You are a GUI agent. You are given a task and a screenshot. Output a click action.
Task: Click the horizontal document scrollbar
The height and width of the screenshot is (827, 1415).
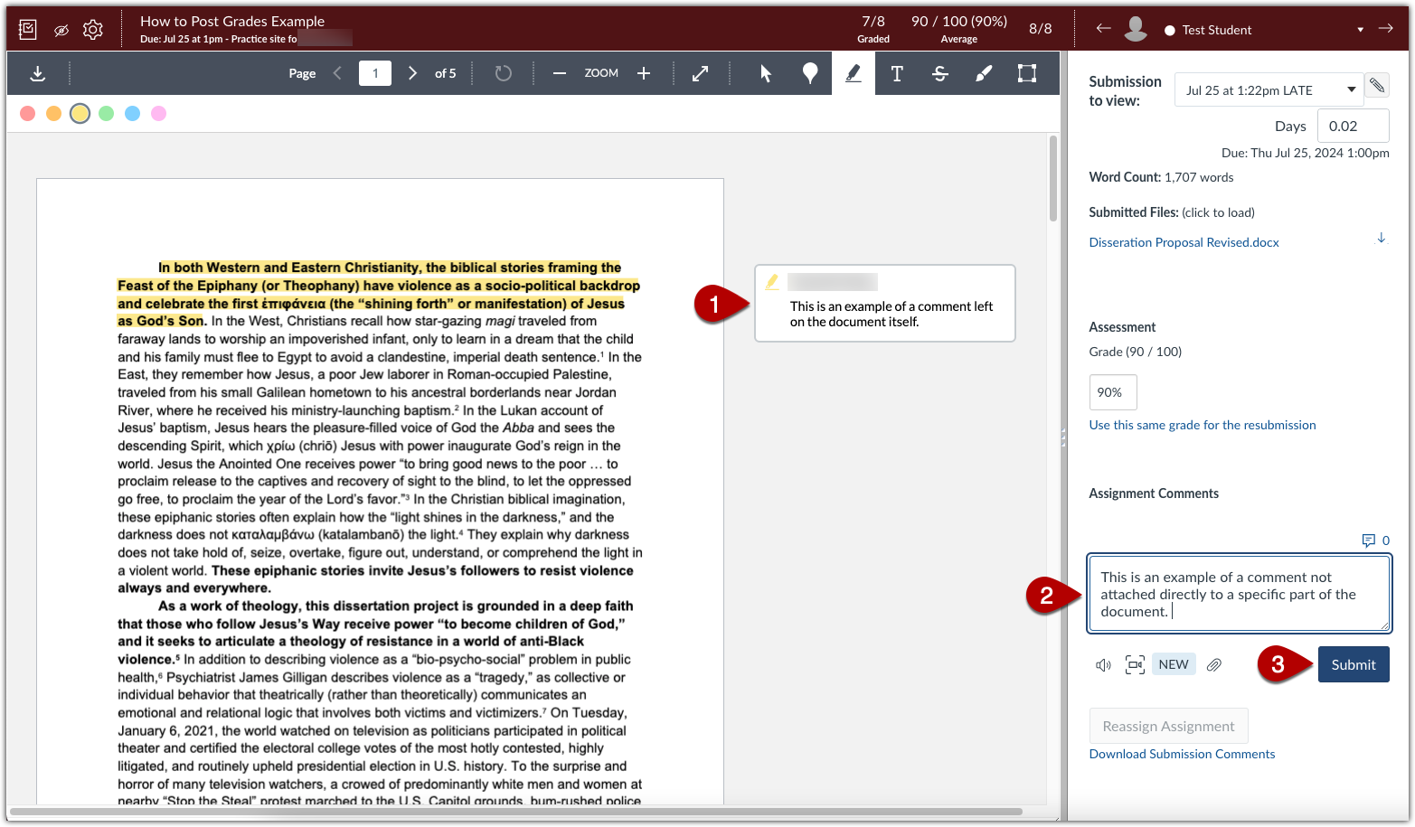pos(515,812)
